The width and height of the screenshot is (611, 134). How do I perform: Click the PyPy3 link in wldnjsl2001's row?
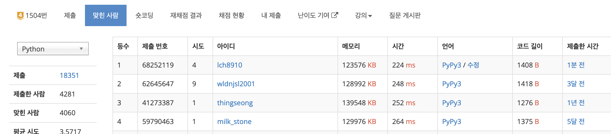coord(451,84)
